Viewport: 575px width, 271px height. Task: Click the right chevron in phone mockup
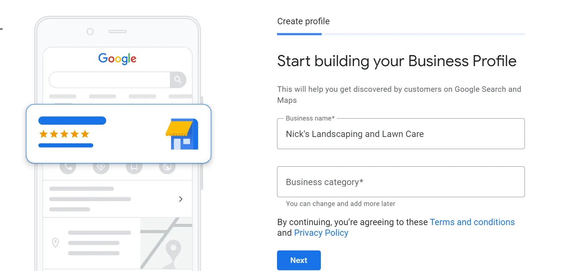point(180,199)
